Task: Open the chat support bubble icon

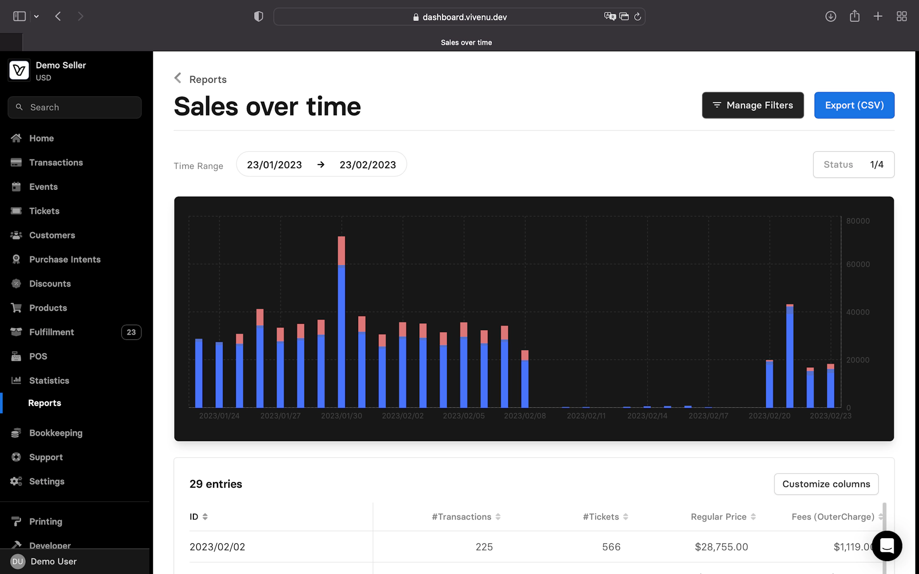Action: tap(886, 546)
